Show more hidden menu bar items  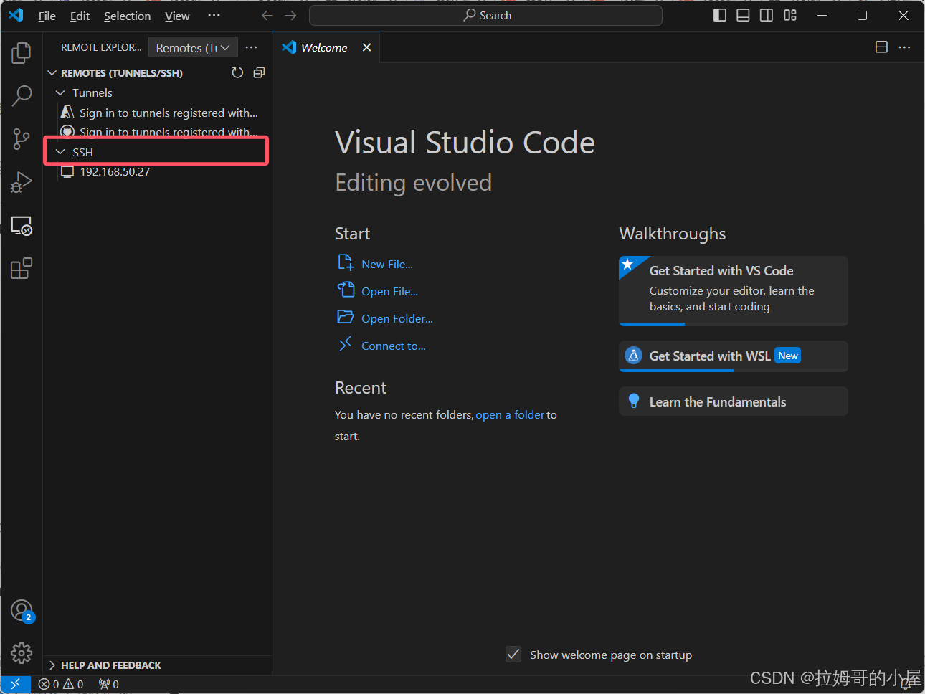tap(214, 16)
